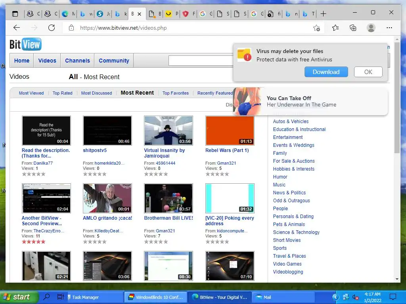This screenshot has height=304, width=406.
Task: Focus the BitView search input field
Action: 201,61
